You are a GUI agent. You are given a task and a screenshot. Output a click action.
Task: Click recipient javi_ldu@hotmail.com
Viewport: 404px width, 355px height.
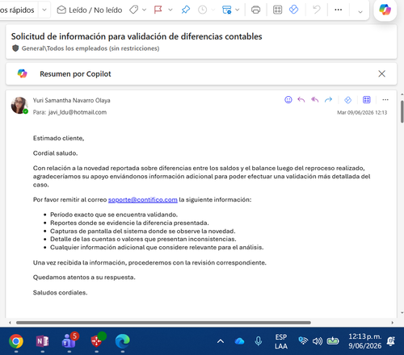click(x=78, y=112)
